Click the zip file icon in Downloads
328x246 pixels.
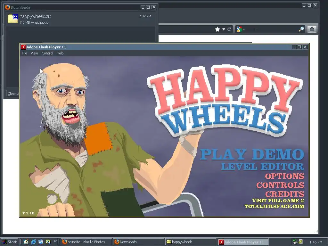[12, 18]
